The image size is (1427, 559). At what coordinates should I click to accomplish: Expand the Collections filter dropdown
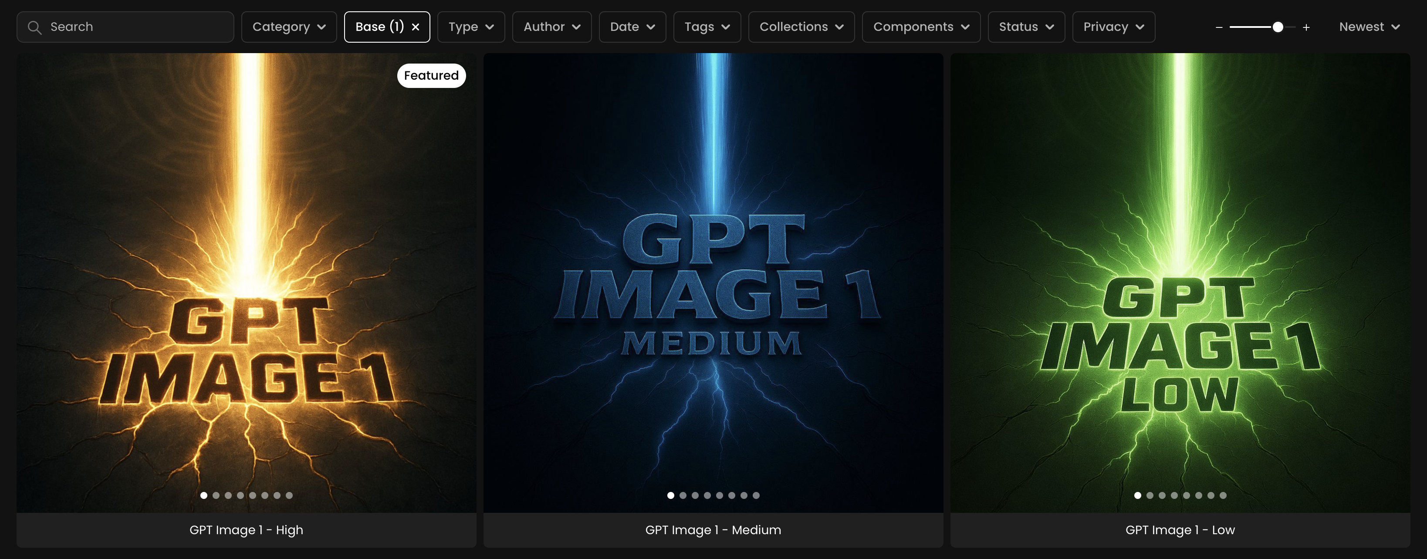[x=801, y=27]
